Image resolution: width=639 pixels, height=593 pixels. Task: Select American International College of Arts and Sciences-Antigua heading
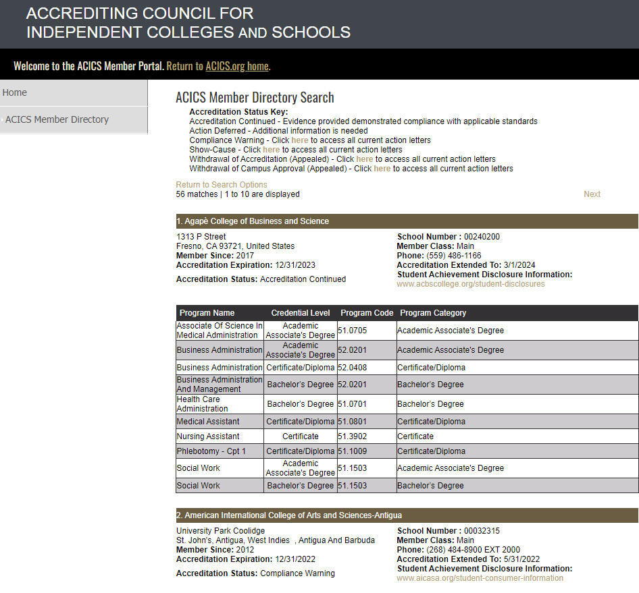click(407, 515)
